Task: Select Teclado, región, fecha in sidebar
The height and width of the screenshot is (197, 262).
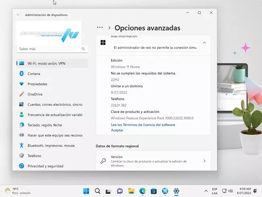Action: point(52,125)
